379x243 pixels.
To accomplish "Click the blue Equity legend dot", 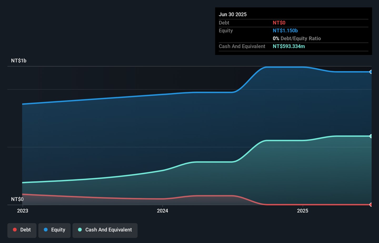I will [x=46, y=230].
